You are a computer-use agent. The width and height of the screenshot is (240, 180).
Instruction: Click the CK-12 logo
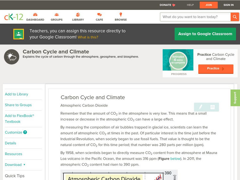click(13, 17)
